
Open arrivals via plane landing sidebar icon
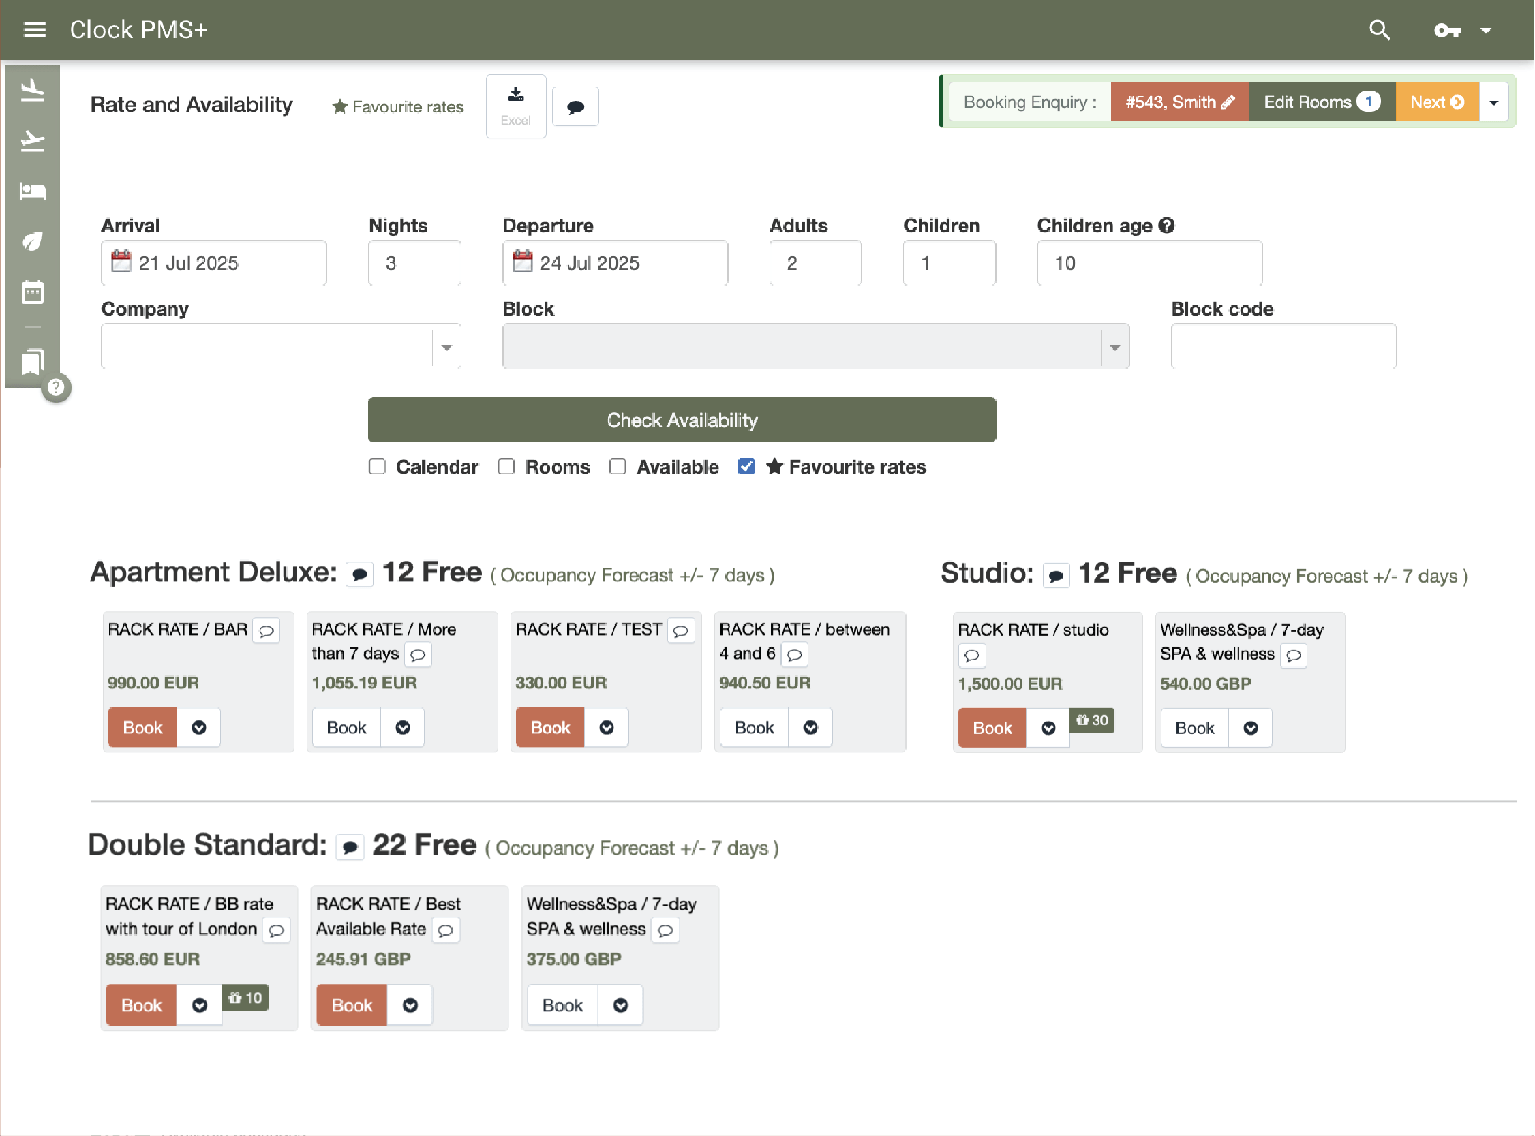point(32,91)
